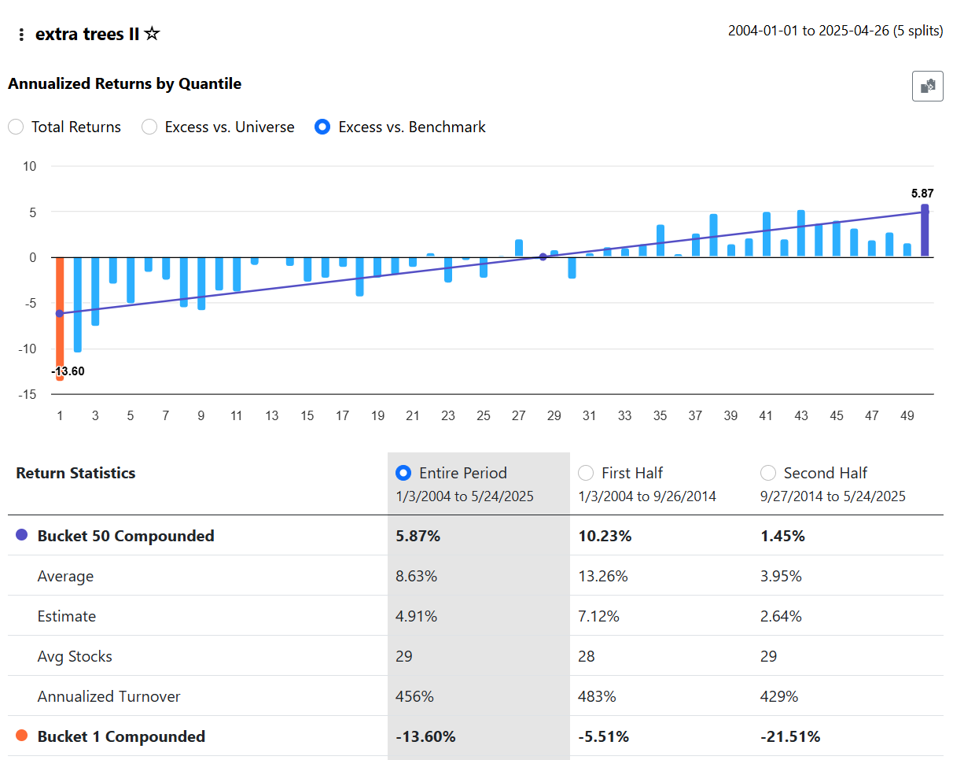Click the star icon next to extra trees II
This screenshot has width=953, height=760.
[153, 34]
